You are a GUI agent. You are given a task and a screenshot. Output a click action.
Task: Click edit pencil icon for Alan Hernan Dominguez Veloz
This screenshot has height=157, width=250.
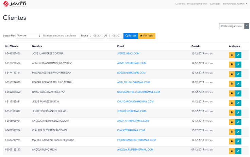click(238, 64)
